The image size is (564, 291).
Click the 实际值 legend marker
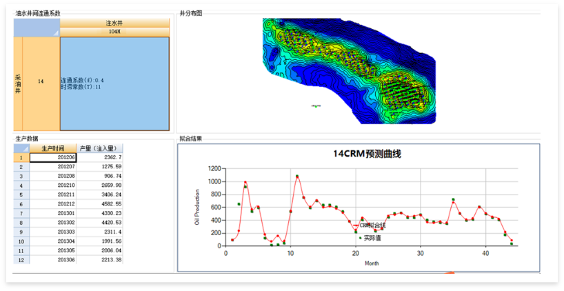[360, 238]
